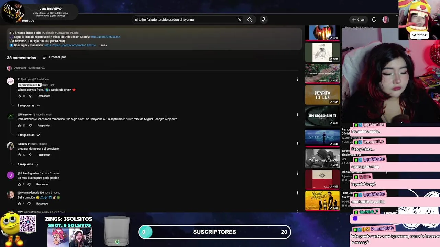
Task: Open the notifications bell
Action: click(x=374, y=20)
